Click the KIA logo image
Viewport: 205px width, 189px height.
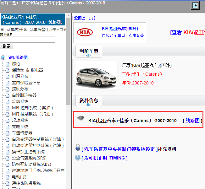coord(85,32)
